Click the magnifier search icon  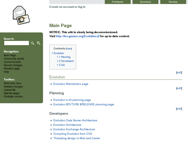point(33,43)
